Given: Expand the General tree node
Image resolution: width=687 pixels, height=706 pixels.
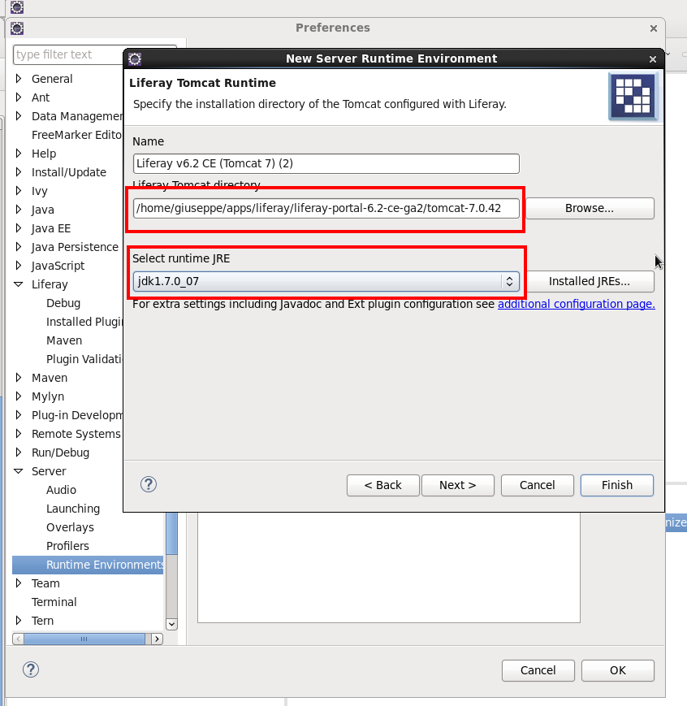Looking at the screenshot, I should click(19, 79).
